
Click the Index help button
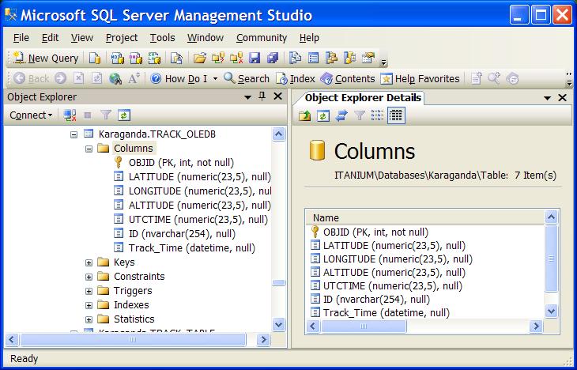[296, 79]
